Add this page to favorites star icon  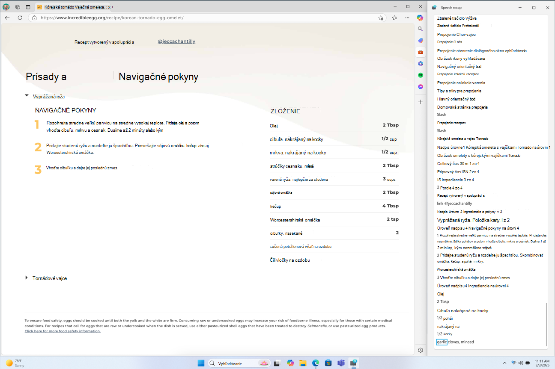point(381,18)
